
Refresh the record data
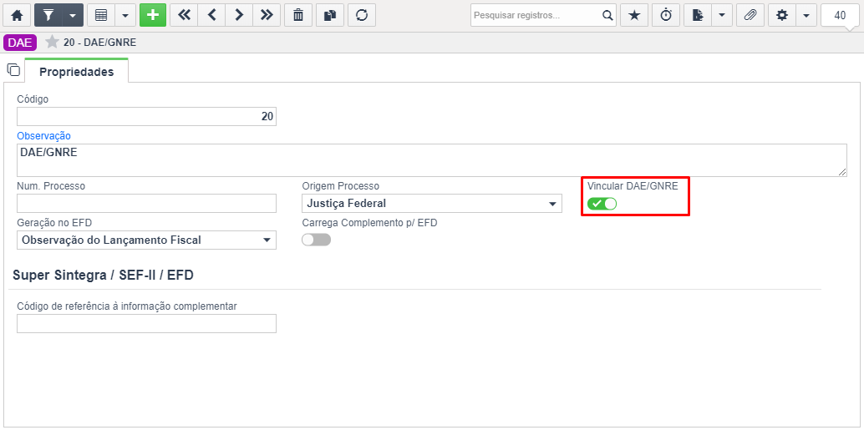(362, 15)
